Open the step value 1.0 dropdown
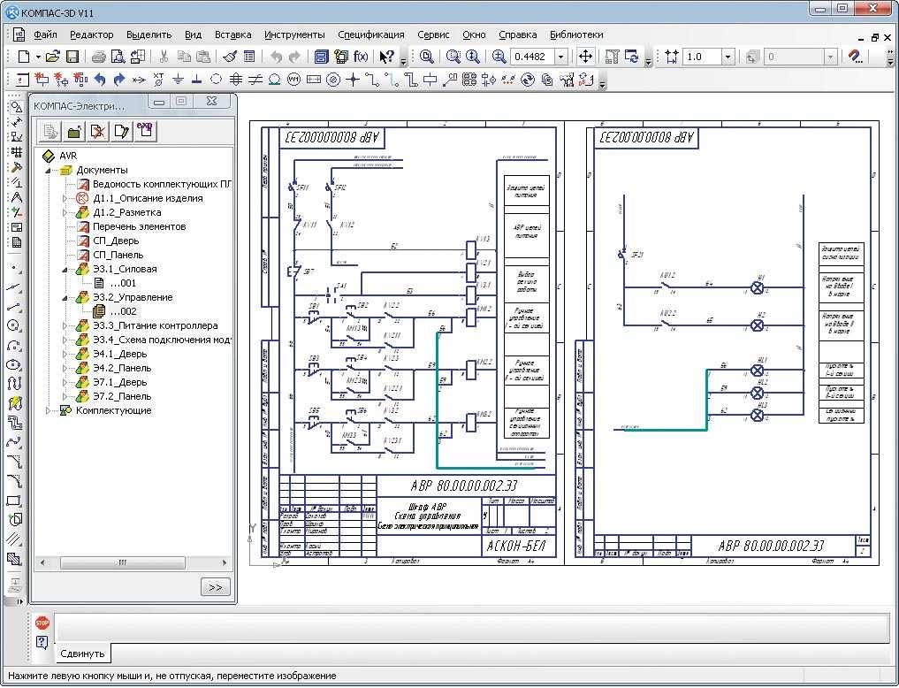 pyautogui.click(x=728, y=57)
